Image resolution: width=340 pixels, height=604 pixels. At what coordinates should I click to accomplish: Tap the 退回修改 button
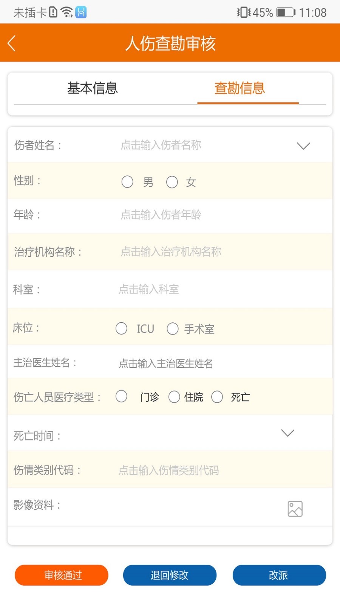tap(170, 575)
